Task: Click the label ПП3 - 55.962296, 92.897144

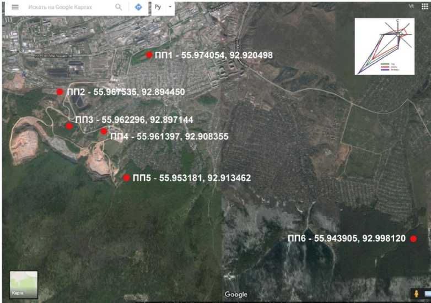Action: [134, 120]
